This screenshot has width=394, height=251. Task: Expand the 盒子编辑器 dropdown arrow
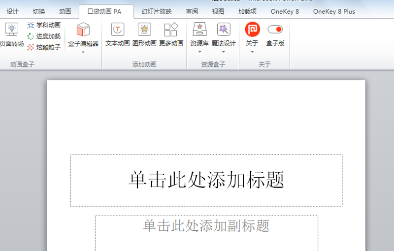click(83, 52)
